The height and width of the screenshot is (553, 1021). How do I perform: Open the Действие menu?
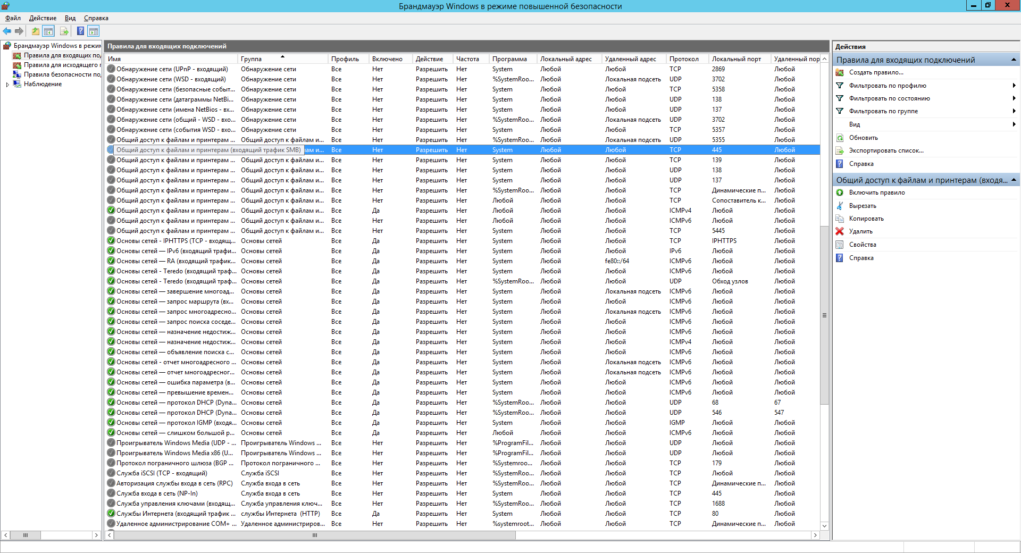click(x=43, y=18)
